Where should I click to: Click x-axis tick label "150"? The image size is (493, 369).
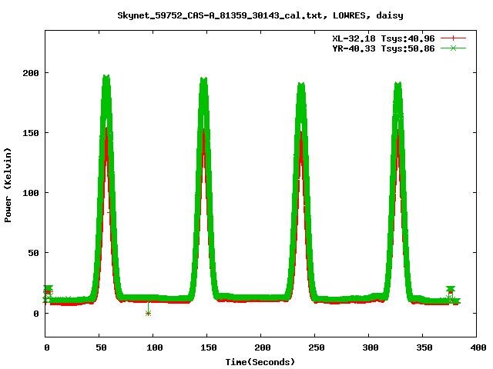click(209, 347)
